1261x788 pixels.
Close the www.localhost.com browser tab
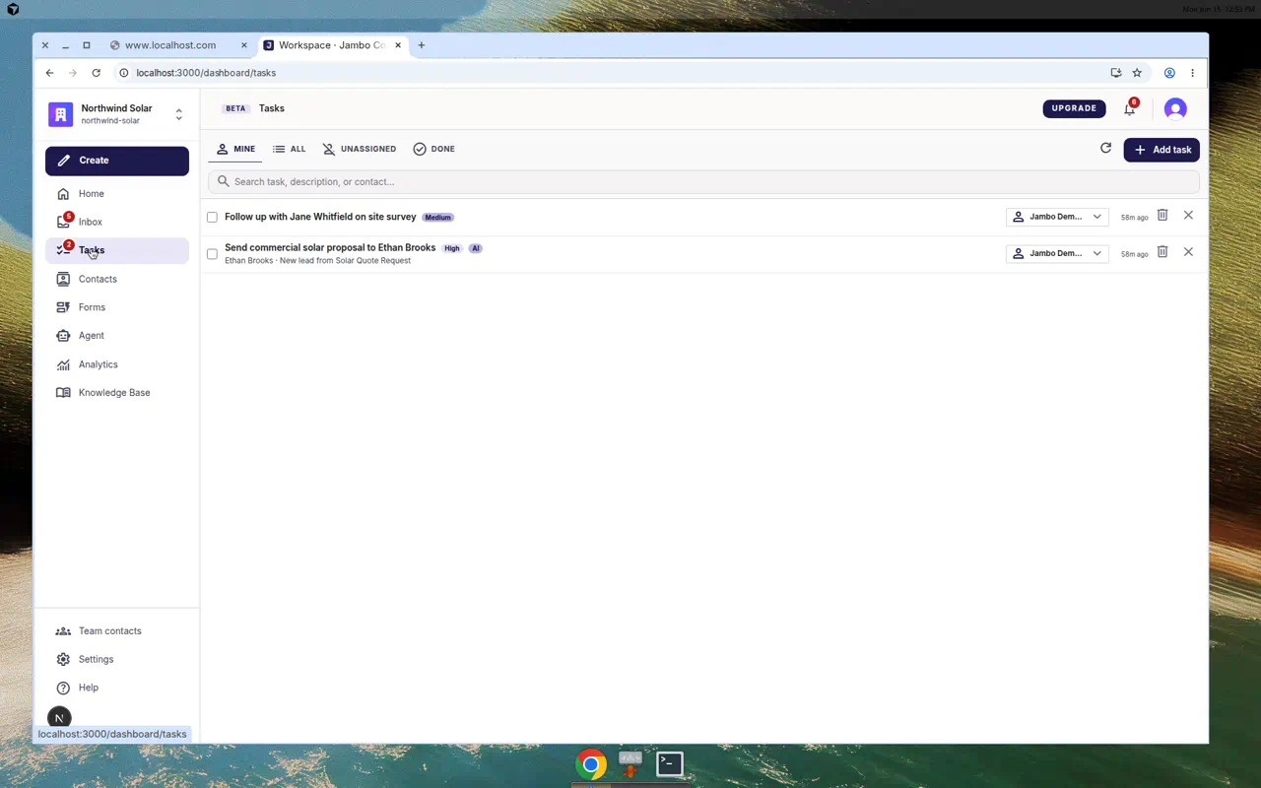[244, 45]
